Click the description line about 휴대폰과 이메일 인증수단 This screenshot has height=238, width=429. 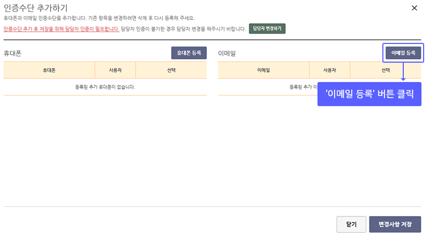click(x=99, y=18)
